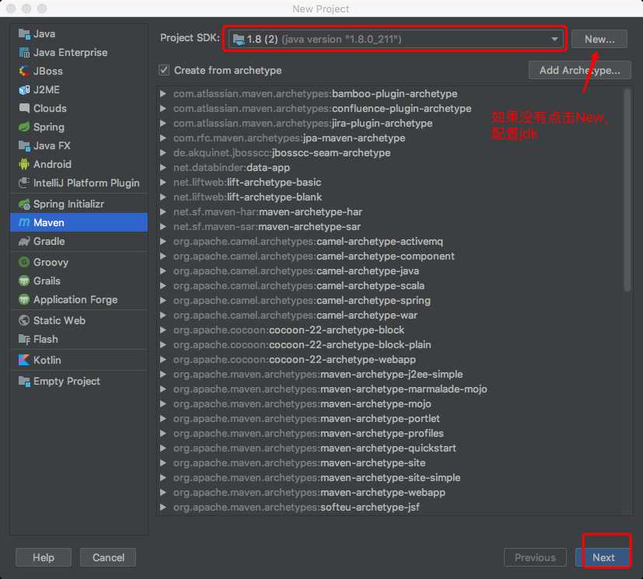Select Gradle project type label
This screenshot has width=643, height=579.
[49, 242]
